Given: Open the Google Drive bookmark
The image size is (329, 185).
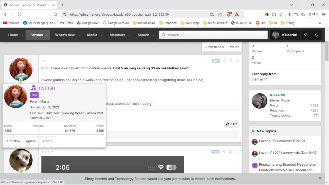Looking at the screenshot, I should click(88, 23).
